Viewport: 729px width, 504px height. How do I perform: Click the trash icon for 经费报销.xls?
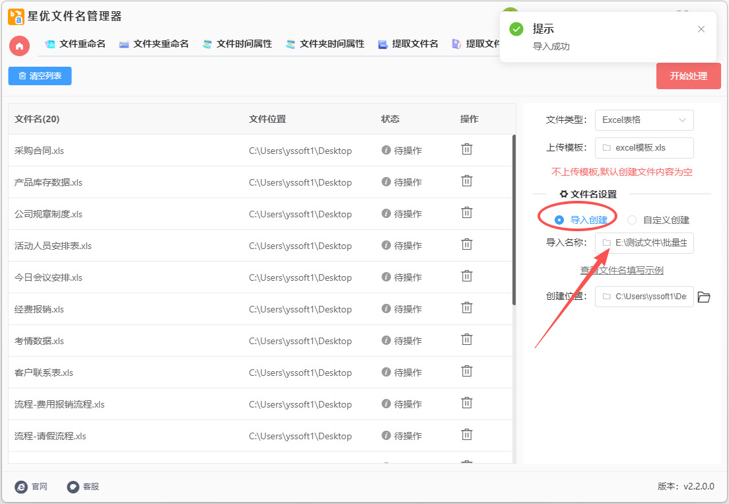coord(466,308)
